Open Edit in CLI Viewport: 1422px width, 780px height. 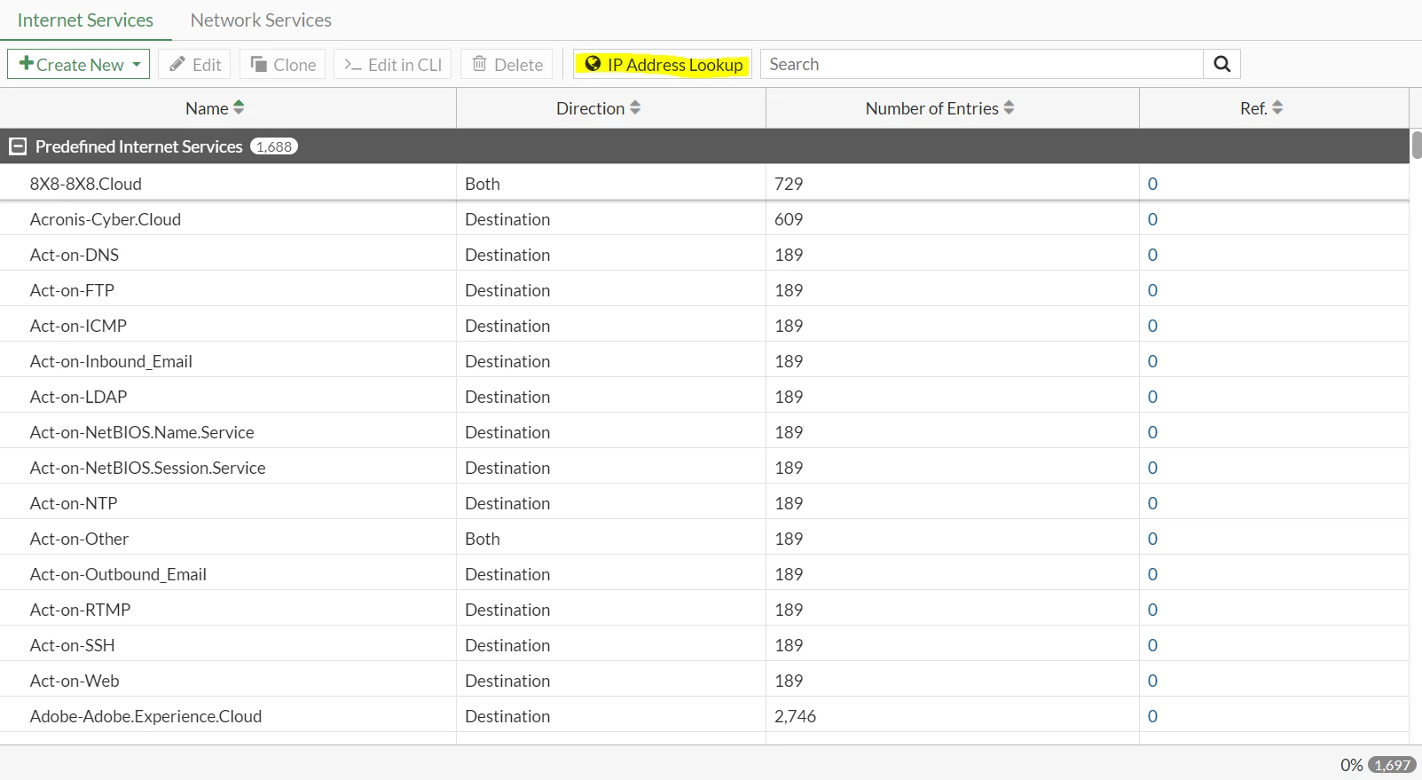tap(393, 64)
